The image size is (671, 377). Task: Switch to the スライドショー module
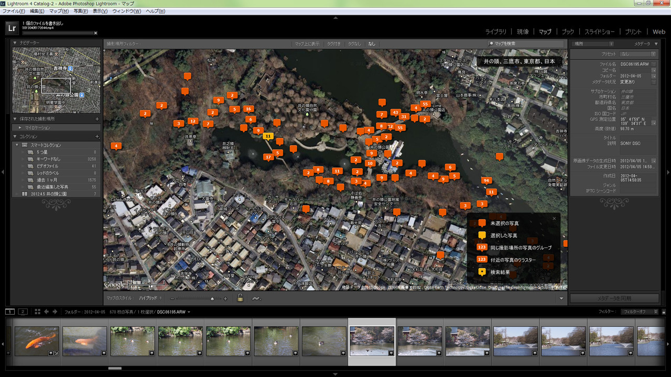600,32
